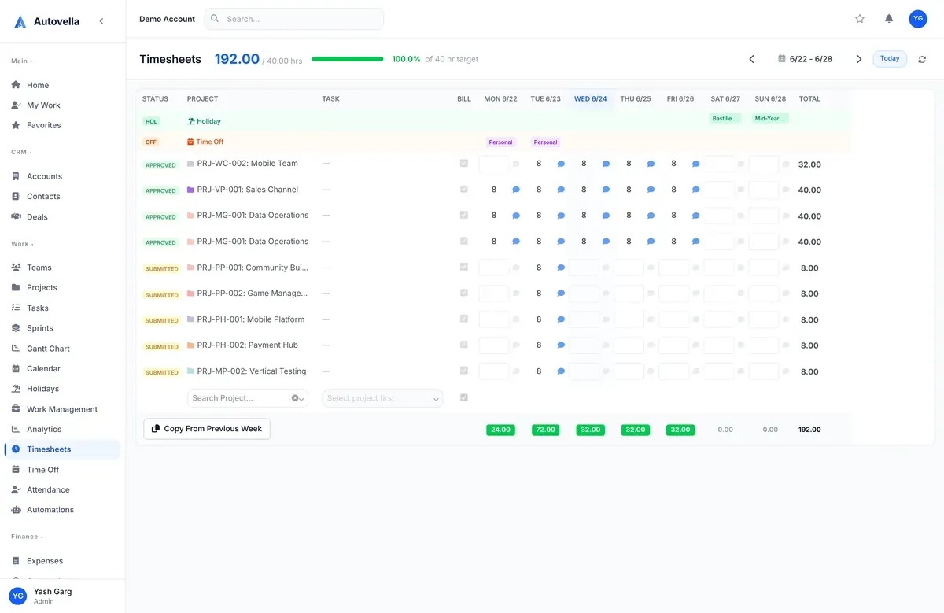944x613 pixels.
Task: Click the Monday 24.00 total badge
Action: (x=500, y=430)
